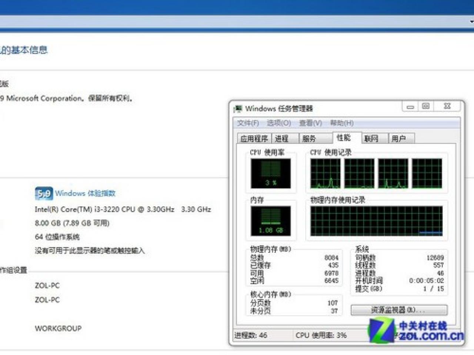Click the 内存 1.08 GB gauge
474x355 pixels.
click(x=271, y=221)
